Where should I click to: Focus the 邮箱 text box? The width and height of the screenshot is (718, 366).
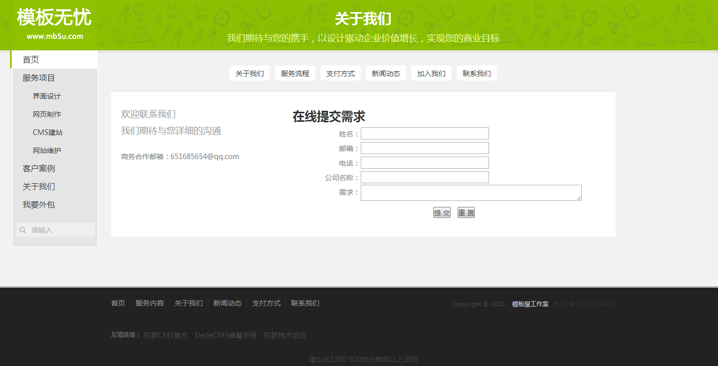pyautogui.click(x=424, y=148)
